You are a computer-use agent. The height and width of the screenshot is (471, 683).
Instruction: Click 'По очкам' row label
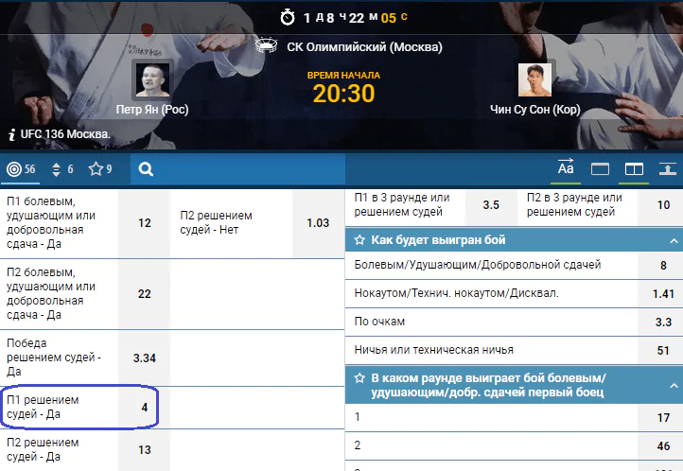379,322
